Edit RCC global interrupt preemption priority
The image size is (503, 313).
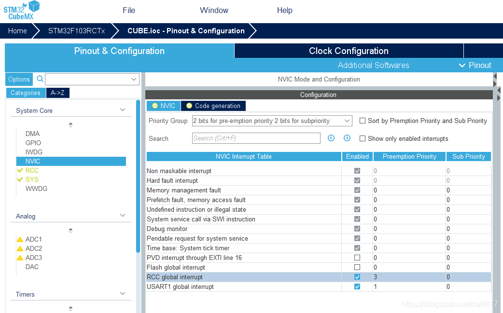[409, 277]
